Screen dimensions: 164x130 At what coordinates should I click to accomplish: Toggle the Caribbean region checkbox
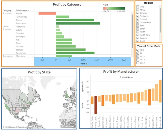pyautogui.click(x=137, y=16)
